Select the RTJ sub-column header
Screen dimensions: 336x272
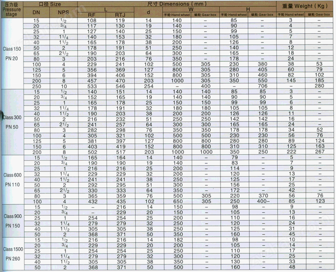point(120,16)
